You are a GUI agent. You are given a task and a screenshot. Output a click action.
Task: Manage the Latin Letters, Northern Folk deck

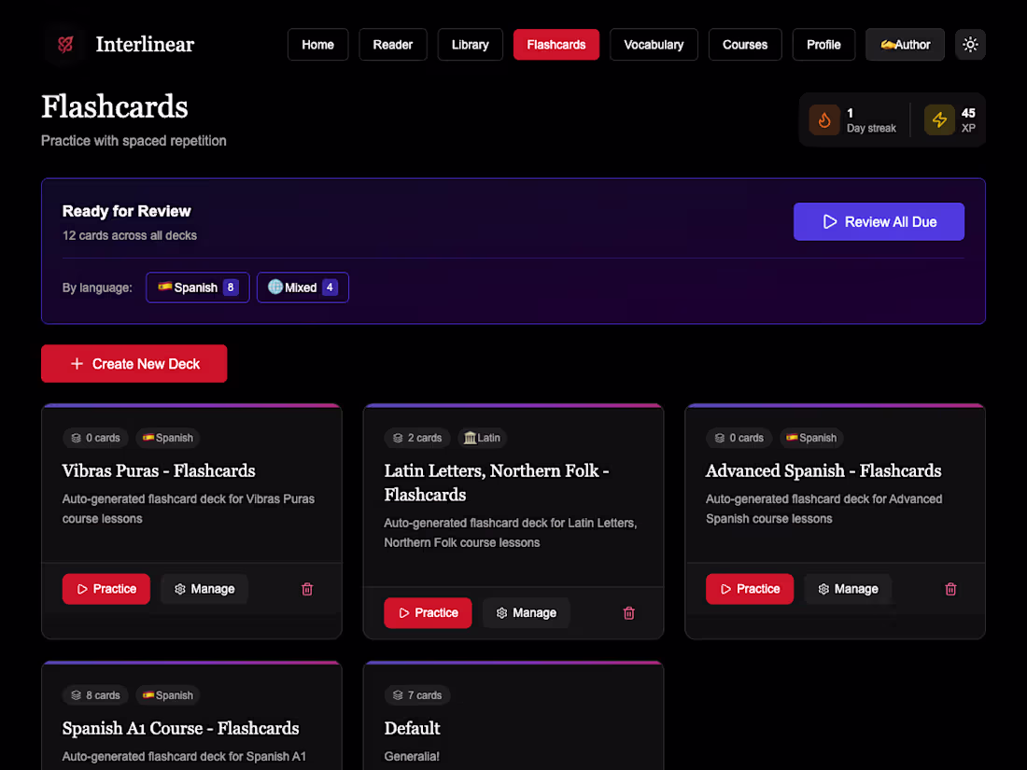pyautogui.click(x=526, y=613)
